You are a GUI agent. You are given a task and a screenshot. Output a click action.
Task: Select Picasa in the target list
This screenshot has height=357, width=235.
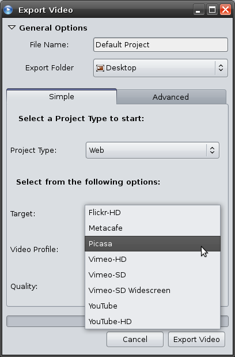click(x=153, y=243)
